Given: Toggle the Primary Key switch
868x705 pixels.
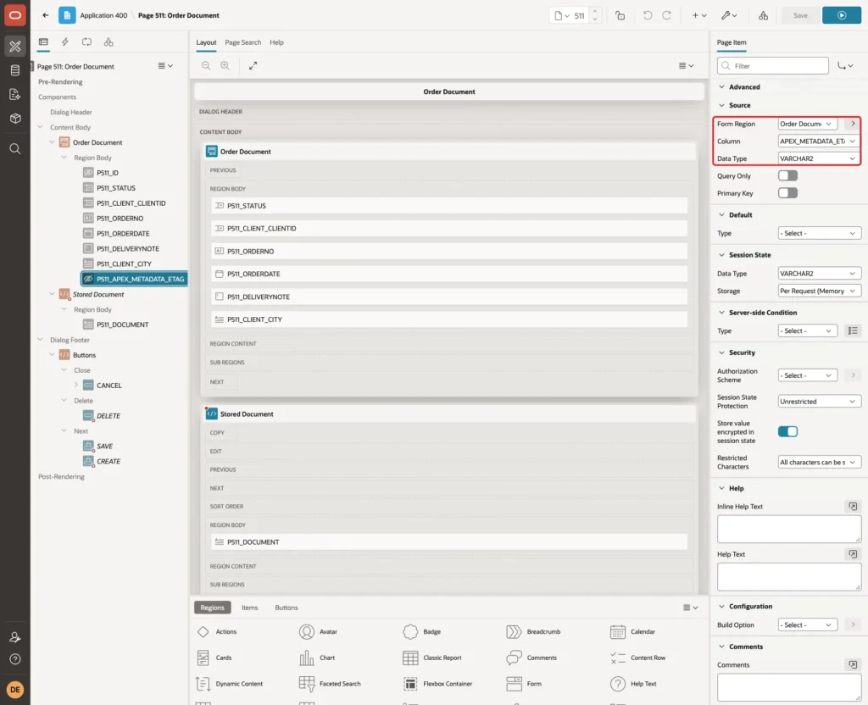Looking at the screenshot, I should [787, 193].
